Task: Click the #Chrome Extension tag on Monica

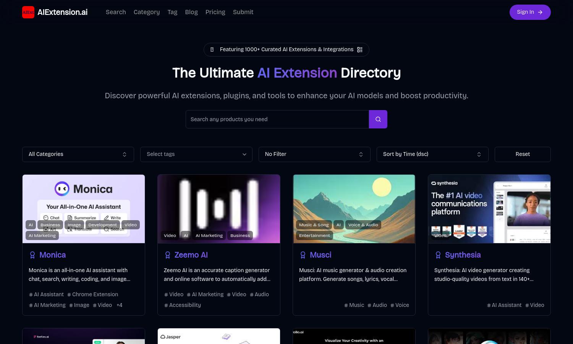Action: (x=93, y=294)
